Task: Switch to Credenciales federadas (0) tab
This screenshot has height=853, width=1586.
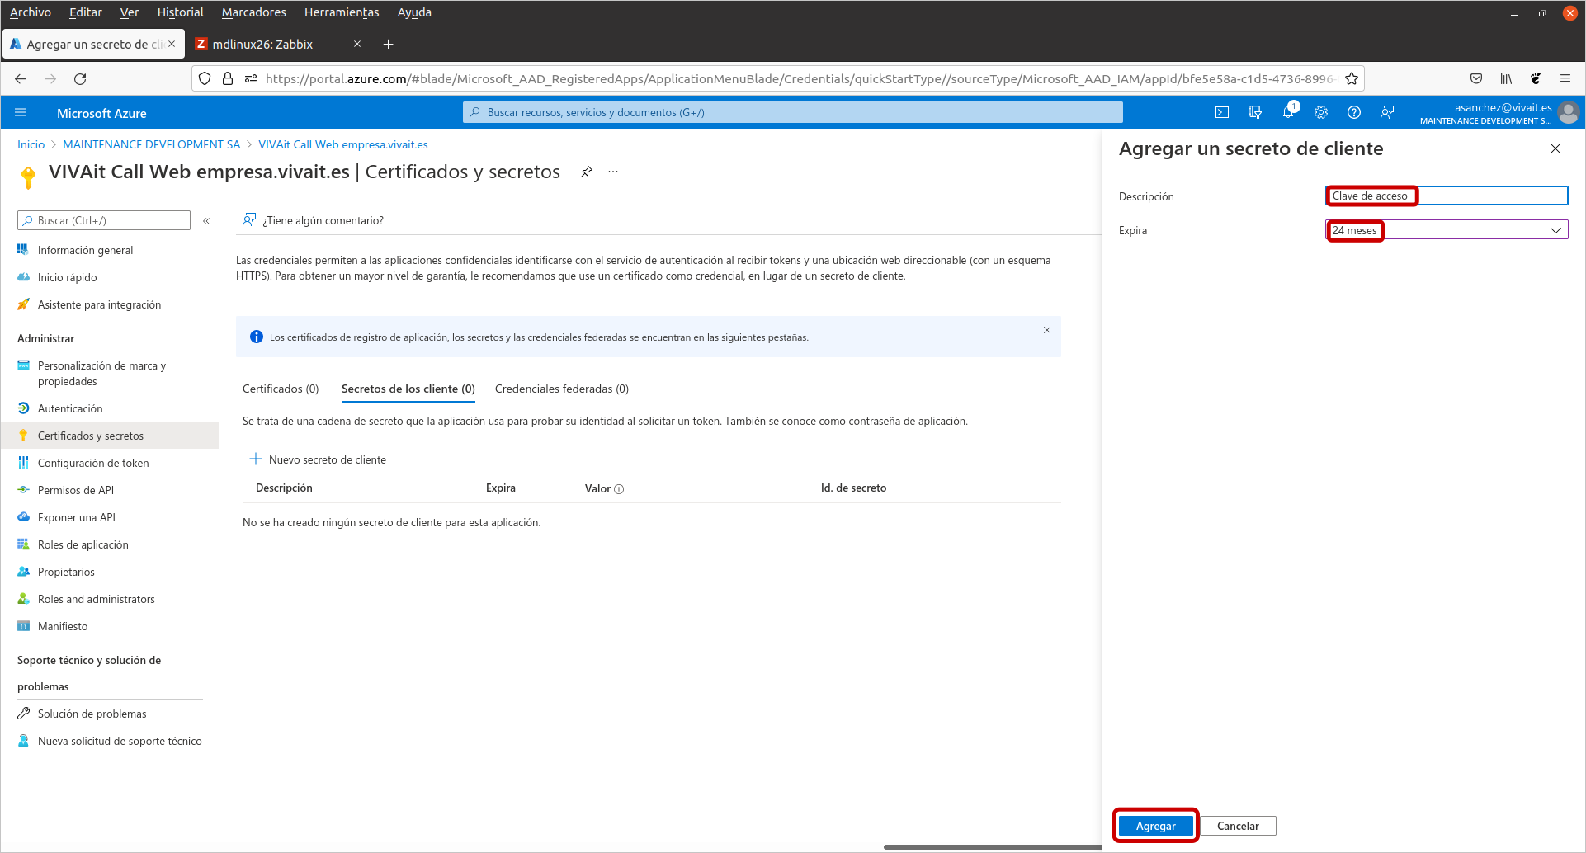Action: [x=562, y=389]
